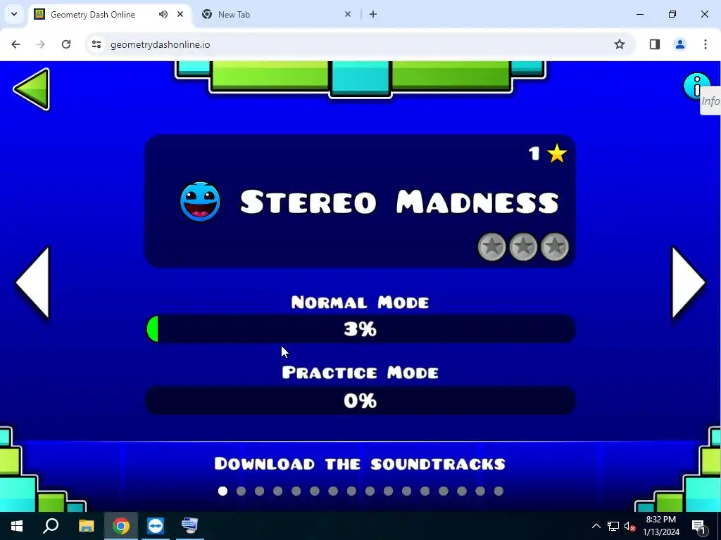Click the first gray secret coin
This screenshot has width=721, height=540.
point(491,247)
